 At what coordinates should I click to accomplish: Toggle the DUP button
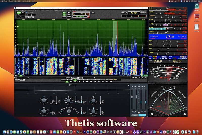point(64,15)
